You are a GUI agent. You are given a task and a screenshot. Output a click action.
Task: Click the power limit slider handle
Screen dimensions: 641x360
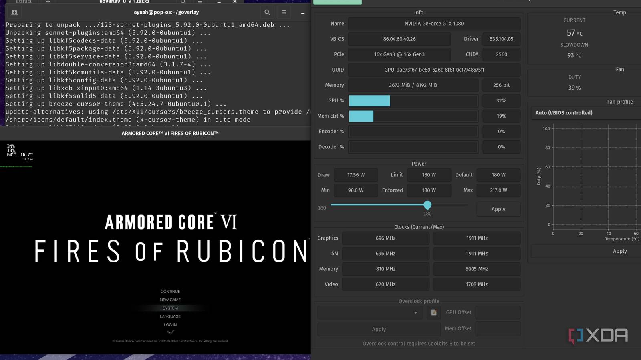tap(427, 205)
